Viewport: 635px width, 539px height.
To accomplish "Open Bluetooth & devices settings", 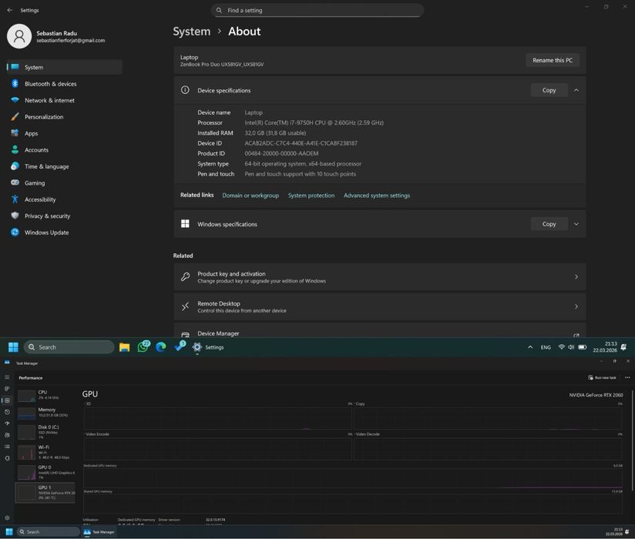I will click(50, 84).
